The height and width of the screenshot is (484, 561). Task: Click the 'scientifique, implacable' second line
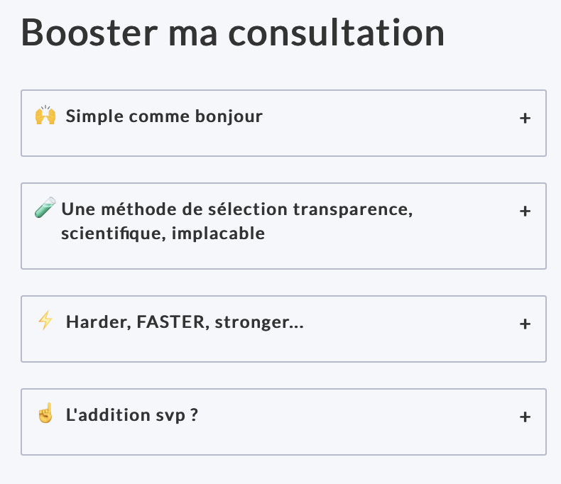[x=163, y=233]
